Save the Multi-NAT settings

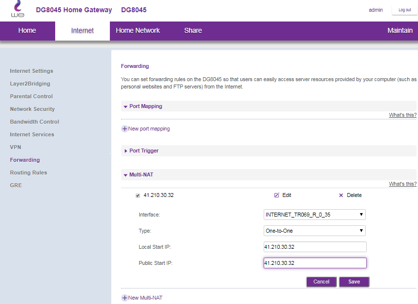(354, 282)
